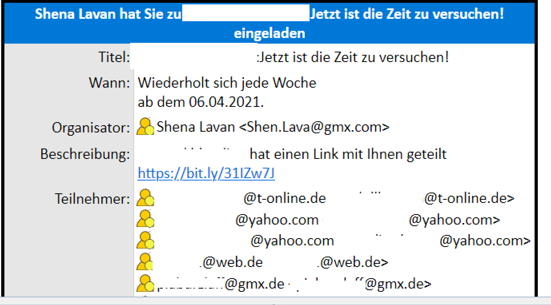Click the 'Teilnehmer:' field label
The image size is (551, 305).
click(x=93, y=199)
